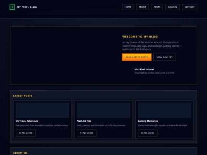This screenshot has height=155, width=207.
Task: Click the Latest Posts section heading
Action: (x=23, y=96)
